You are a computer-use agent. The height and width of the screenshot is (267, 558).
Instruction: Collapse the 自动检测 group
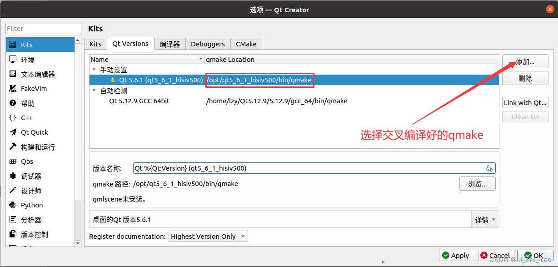pyautogui.click(x=94, y=91)
